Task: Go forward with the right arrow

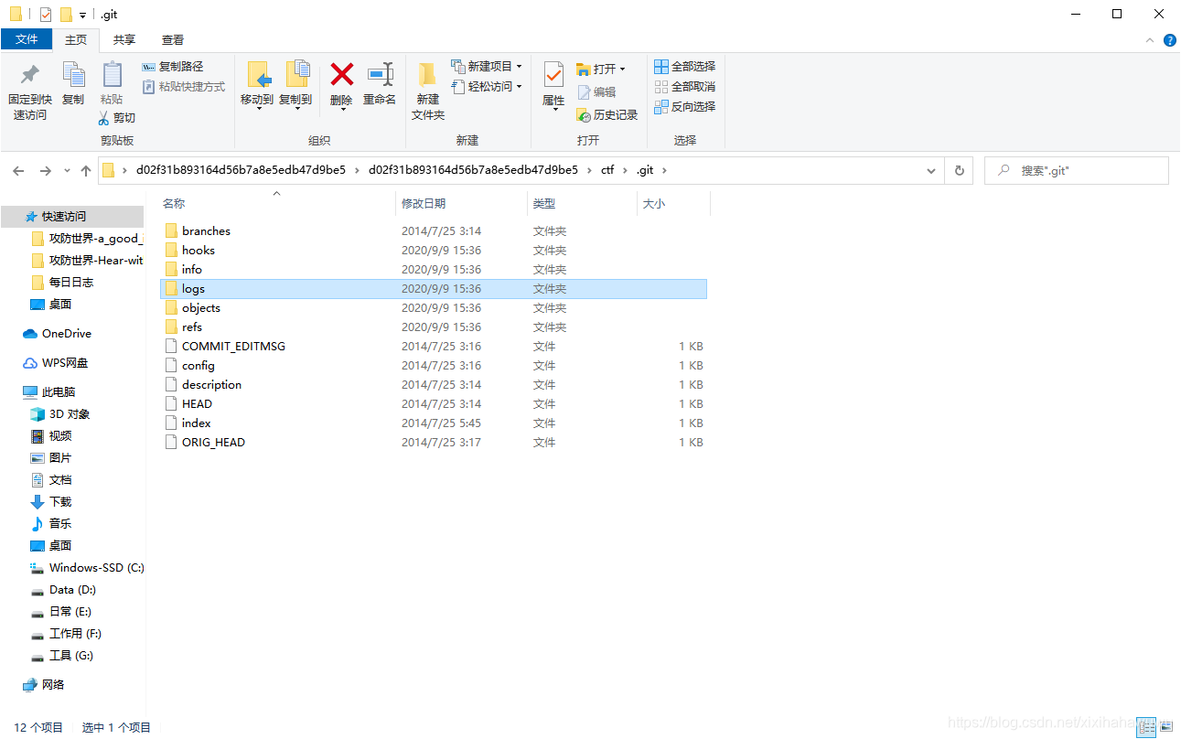Action: coord(45,171)
